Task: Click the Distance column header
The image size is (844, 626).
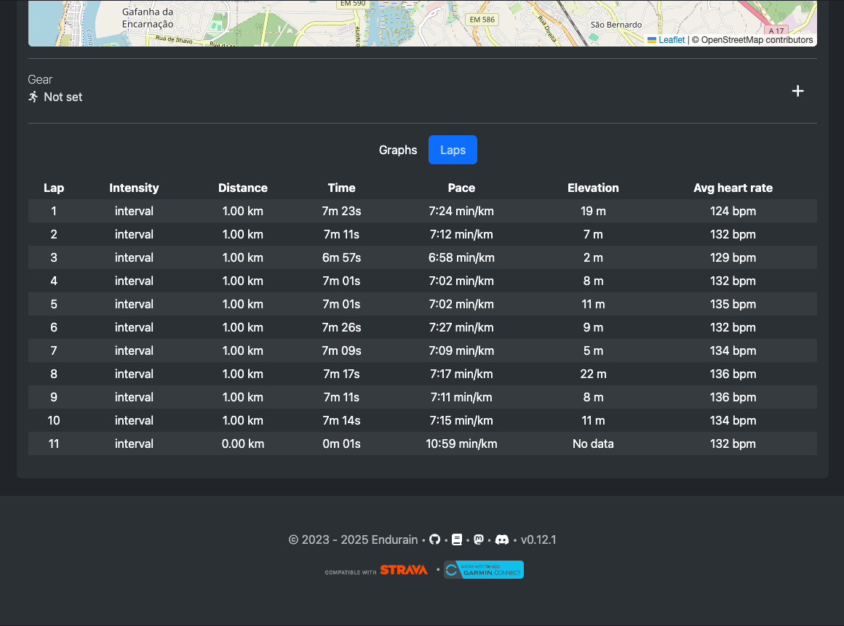Action: coord(243,188)
